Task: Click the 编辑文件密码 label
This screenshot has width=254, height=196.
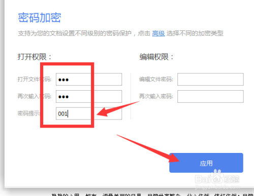Action: (x=156, y=79)
